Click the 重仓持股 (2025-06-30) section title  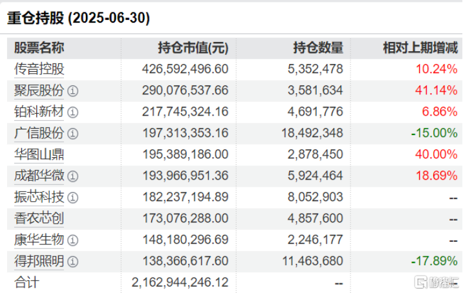coord(78,18)
